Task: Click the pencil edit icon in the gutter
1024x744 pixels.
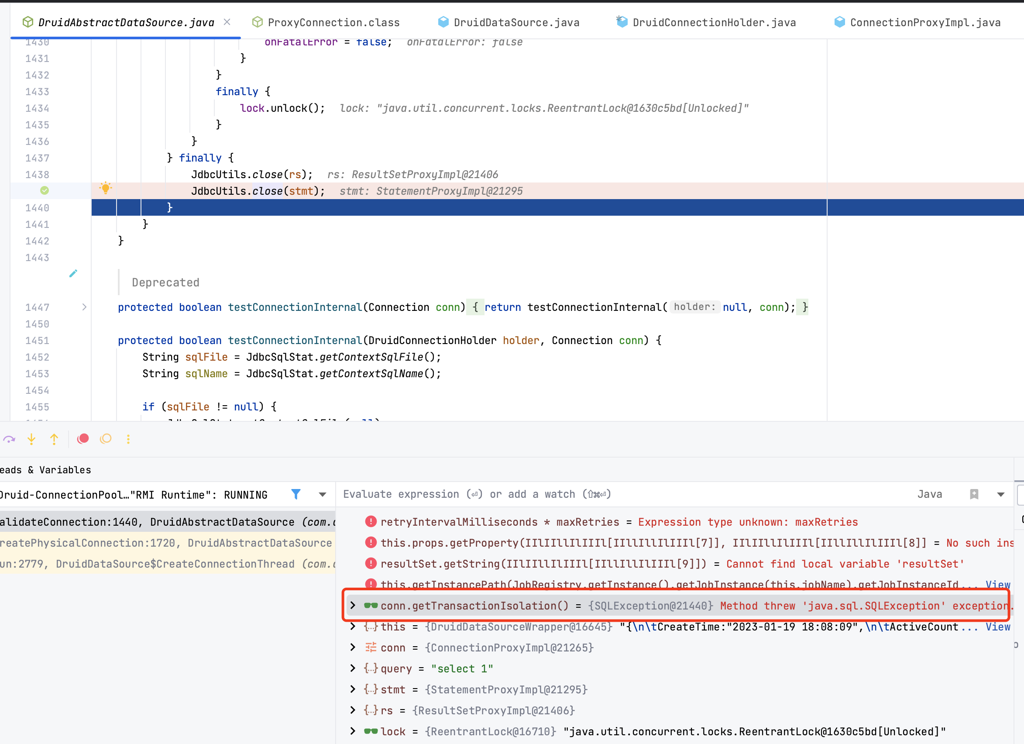Action: point(73,273)
